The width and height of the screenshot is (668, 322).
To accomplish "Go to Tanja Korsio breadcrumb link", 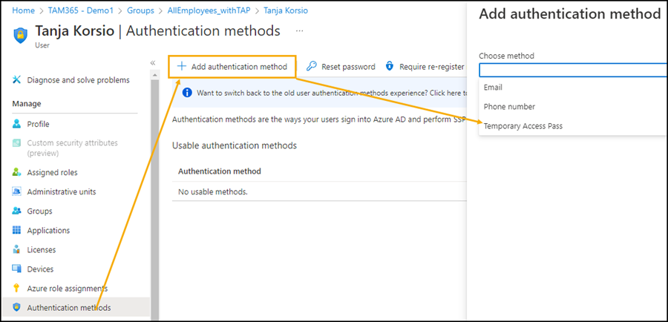I will click(x=286, y=10).
